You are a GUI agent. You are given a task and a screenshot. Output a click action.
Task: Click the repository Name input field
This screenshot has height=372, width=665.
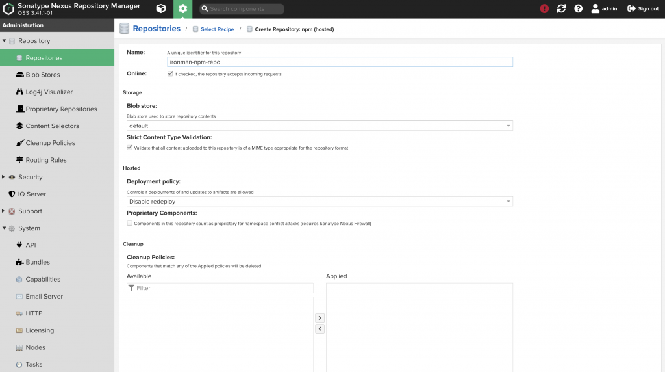point(340,62)
